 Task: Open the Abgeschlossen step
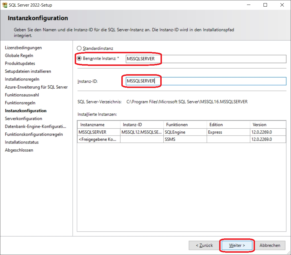(19, 150)
